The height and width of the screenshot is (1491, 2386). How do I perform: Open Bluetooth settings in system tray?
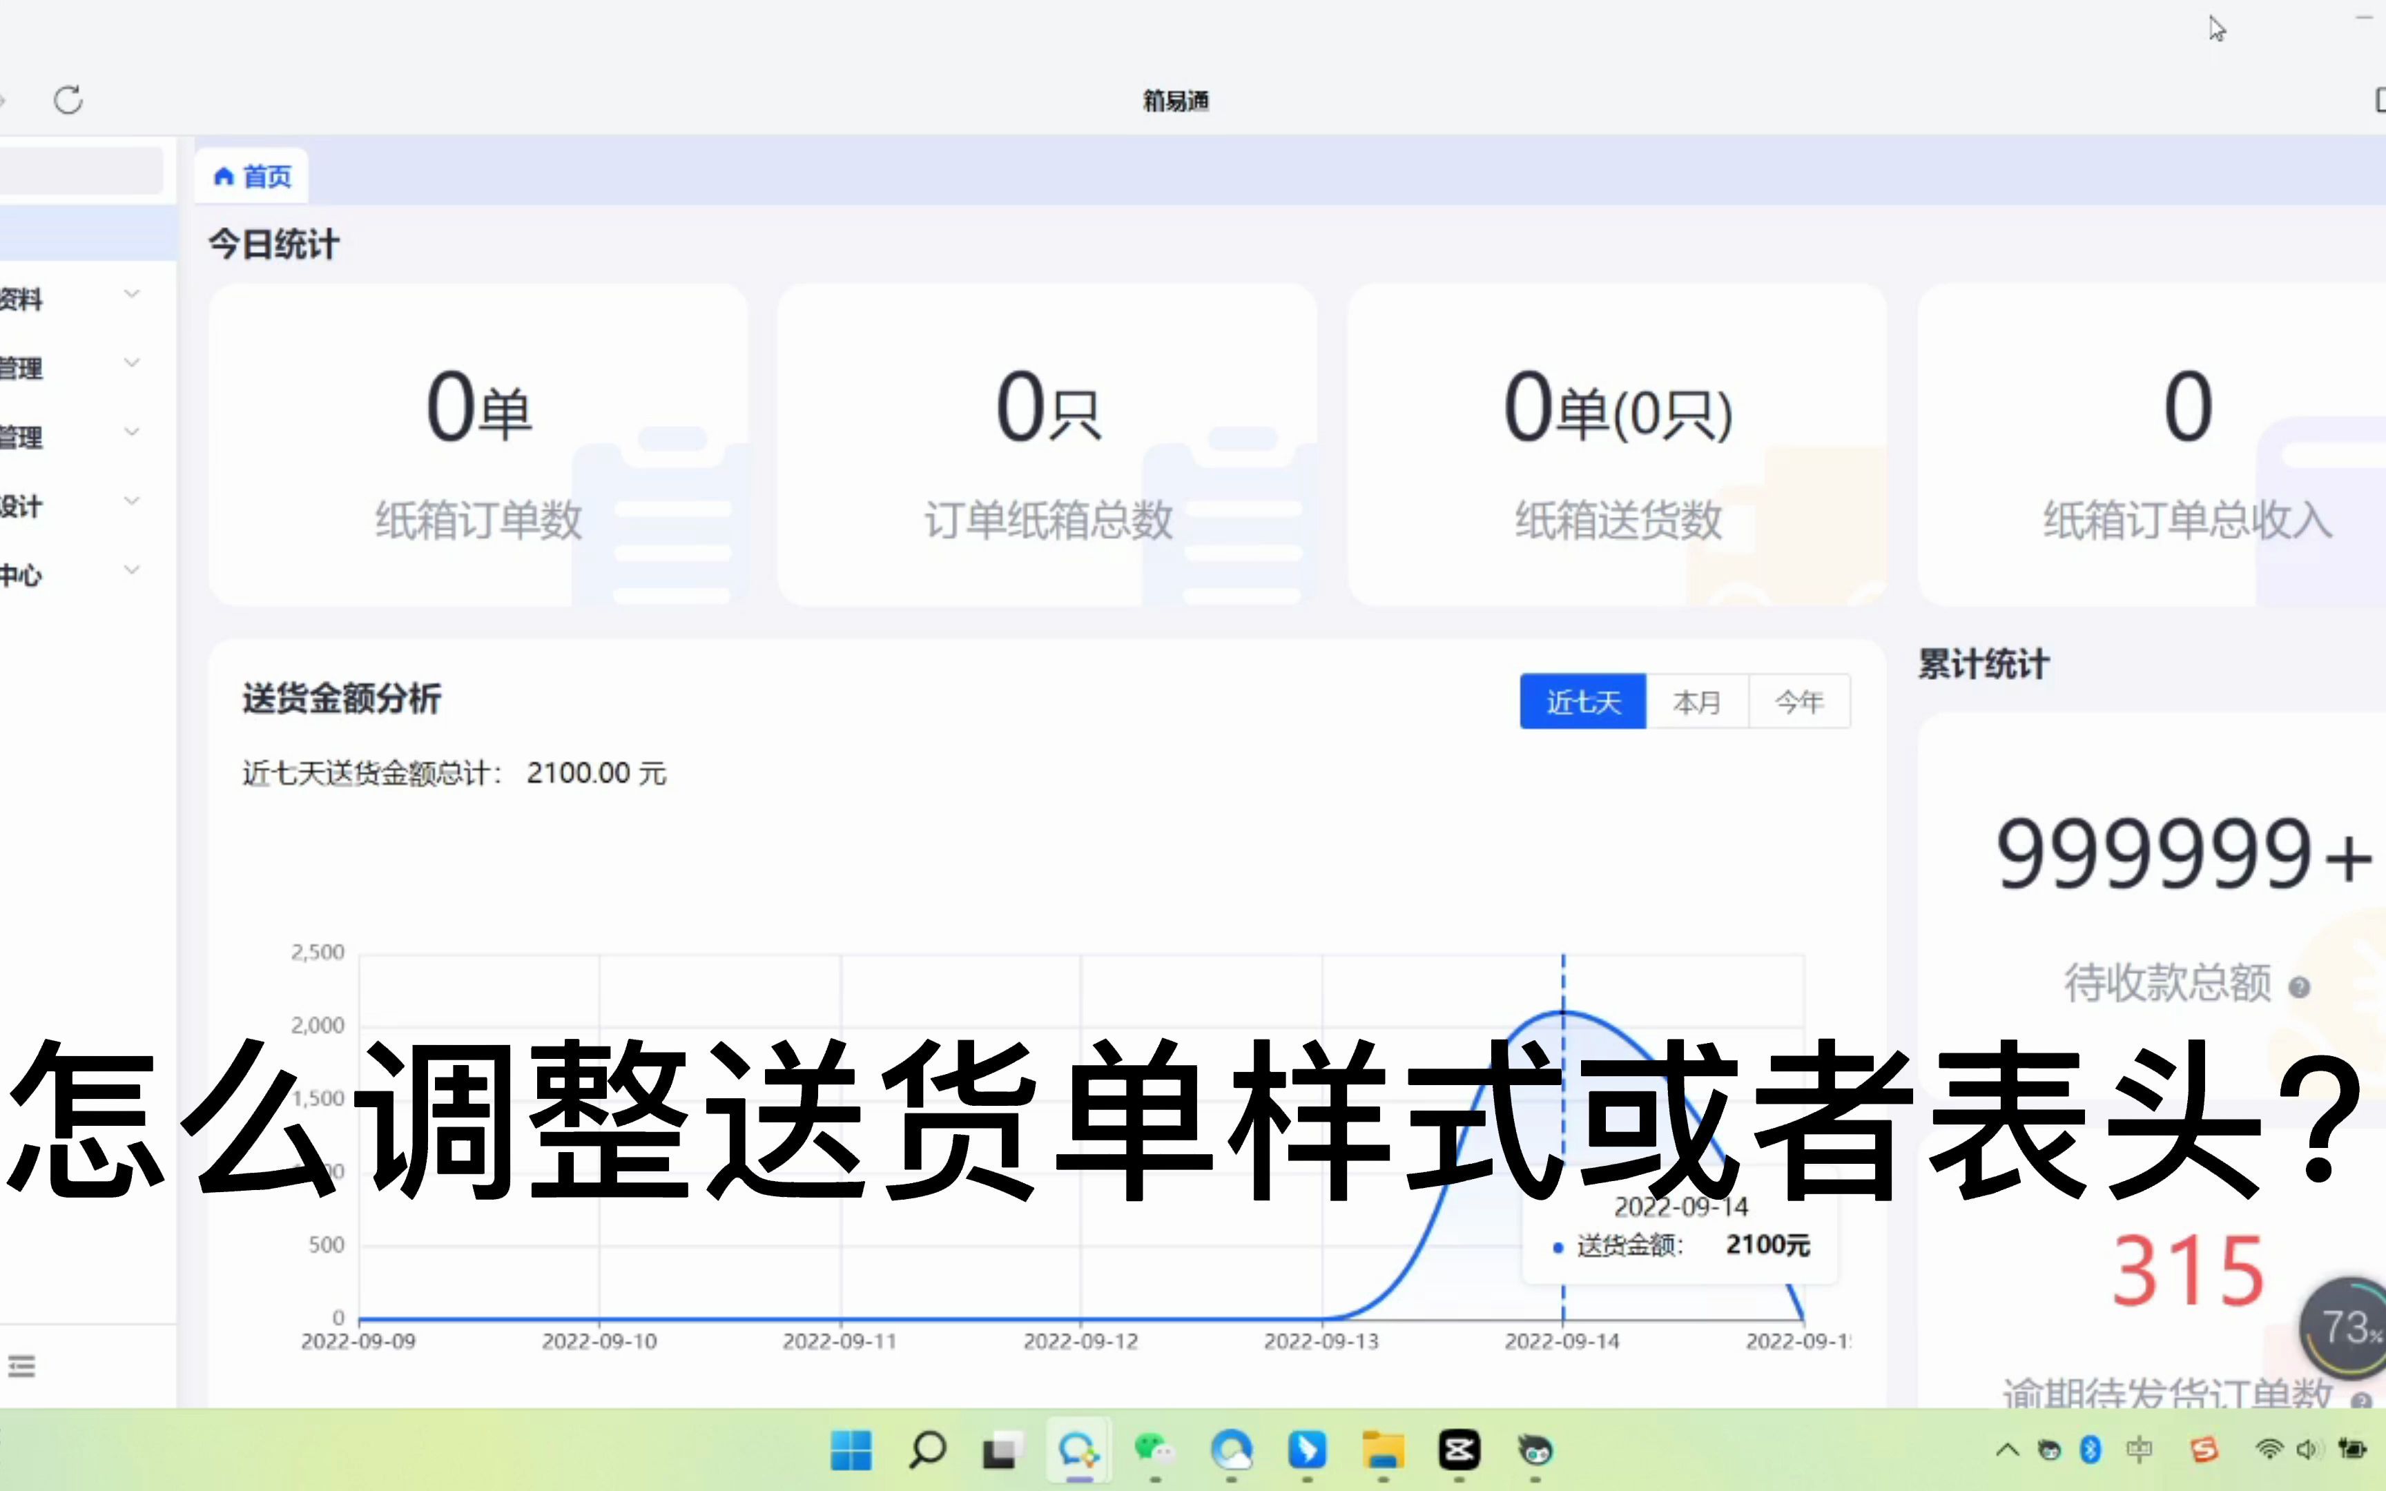coord(2091,1450)
